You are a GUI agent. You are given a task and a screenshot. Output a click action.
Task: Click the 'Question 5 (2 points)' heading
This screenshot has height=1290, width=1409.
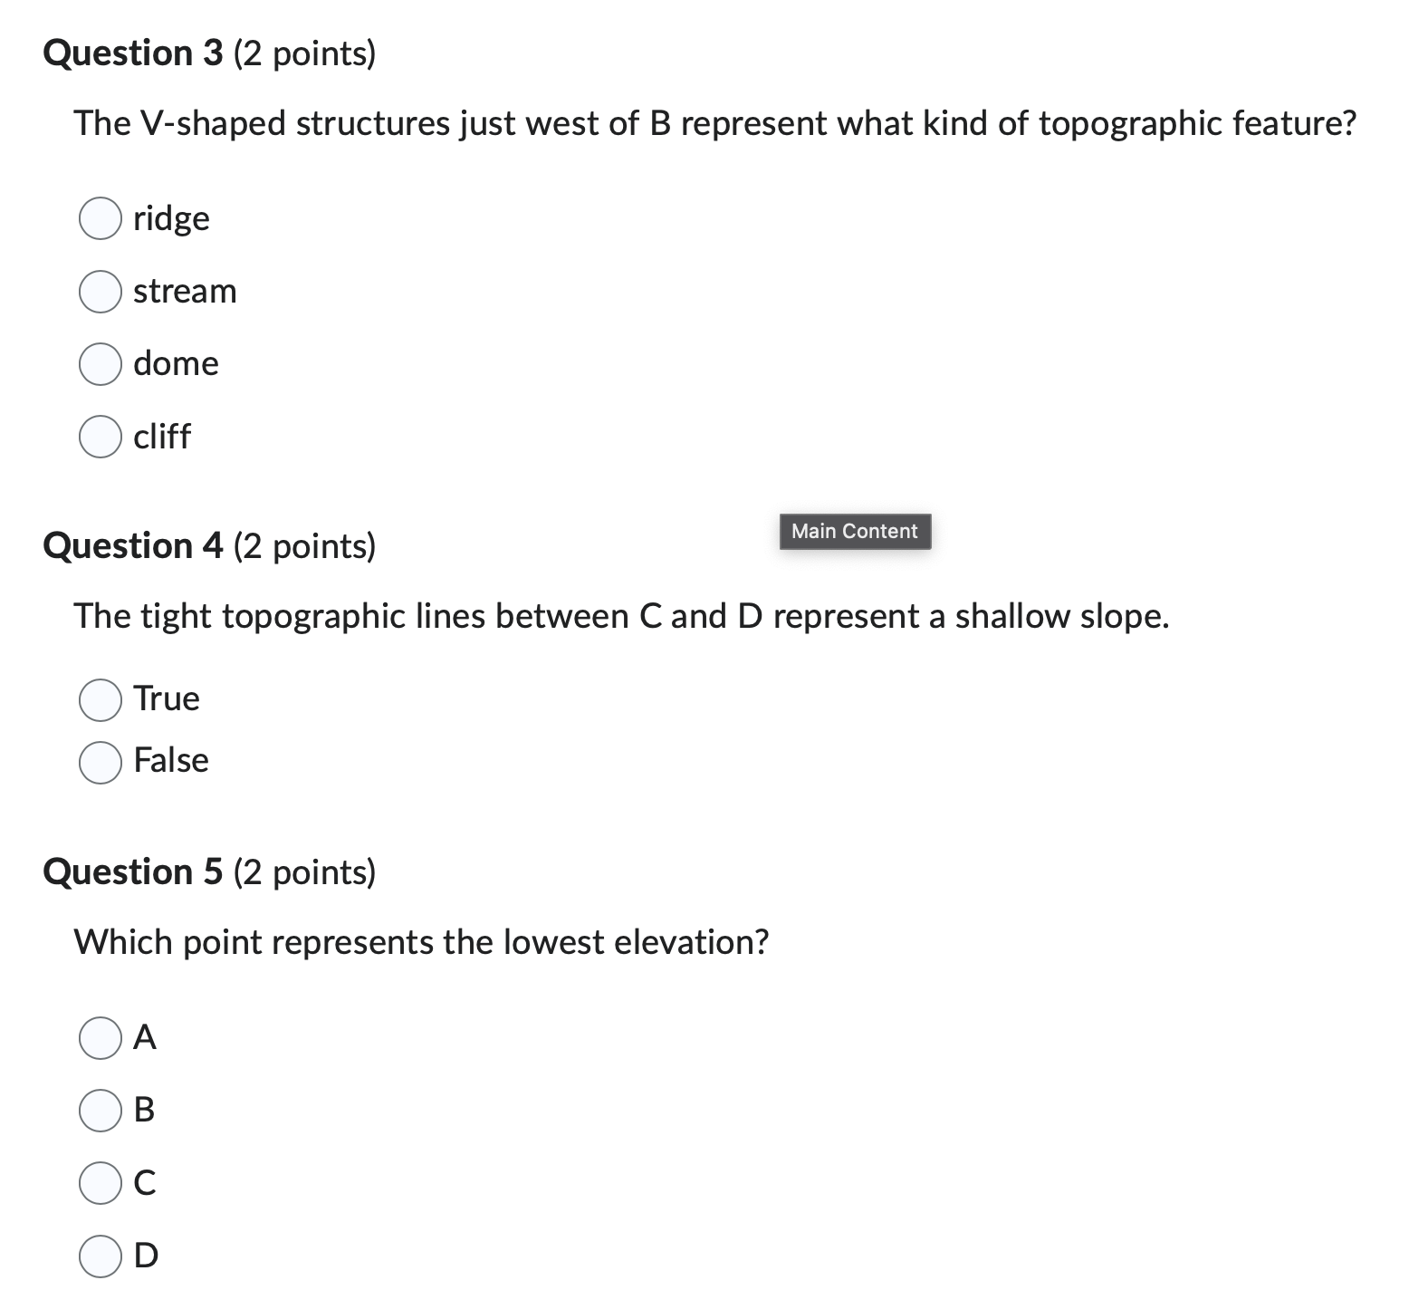210,872
